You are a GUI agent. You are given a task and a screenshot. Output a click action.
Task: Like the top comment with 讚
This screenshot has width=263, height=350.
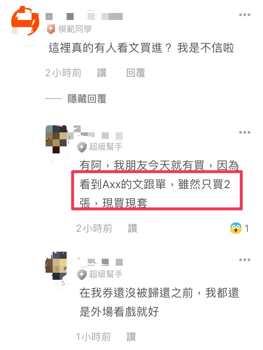coord(102,73)
